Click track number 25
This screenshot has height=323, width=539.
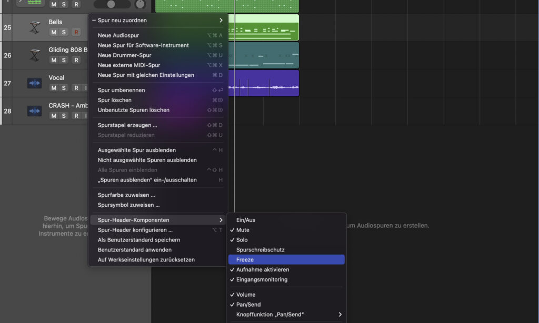[7, 27]
